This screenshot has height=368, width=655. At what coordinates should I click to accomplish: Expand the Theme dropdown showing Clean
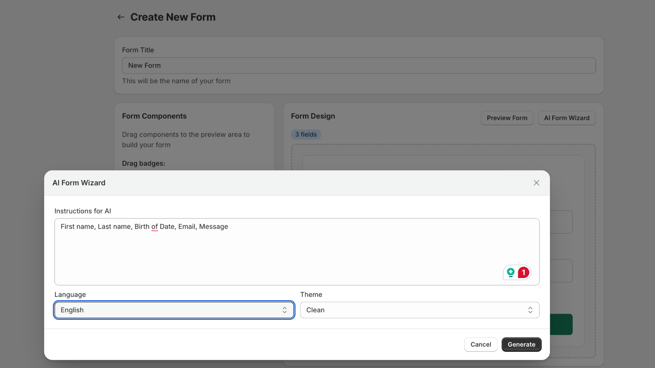413,310
